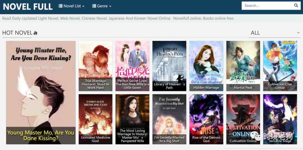Click the Novel List menu icon

point(61,6)
